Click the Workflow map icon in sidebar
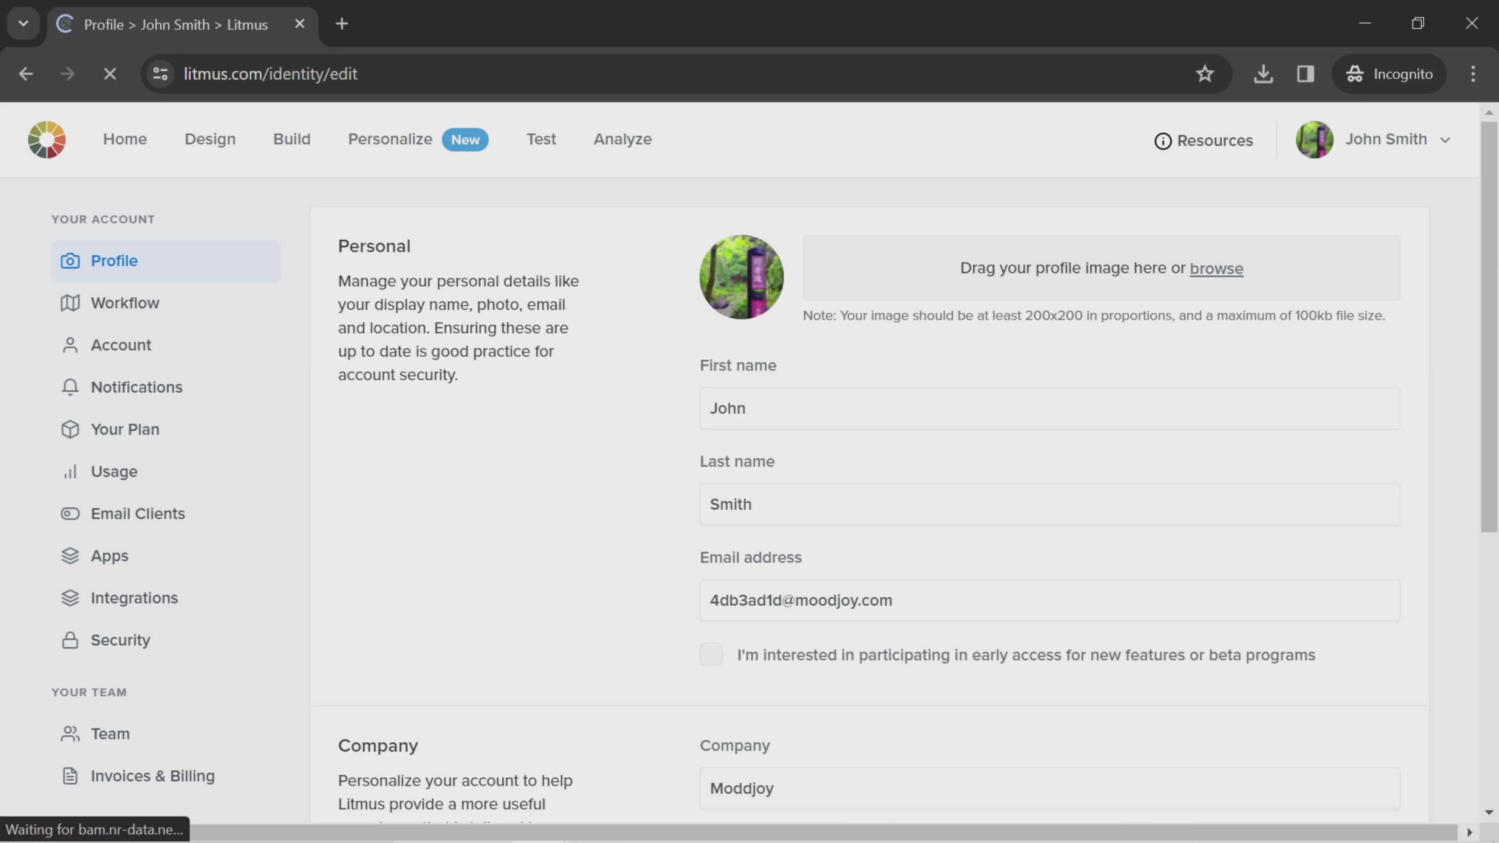This screenshot has height=843, width=1499. pyautogui.click(x=70, y=303)
